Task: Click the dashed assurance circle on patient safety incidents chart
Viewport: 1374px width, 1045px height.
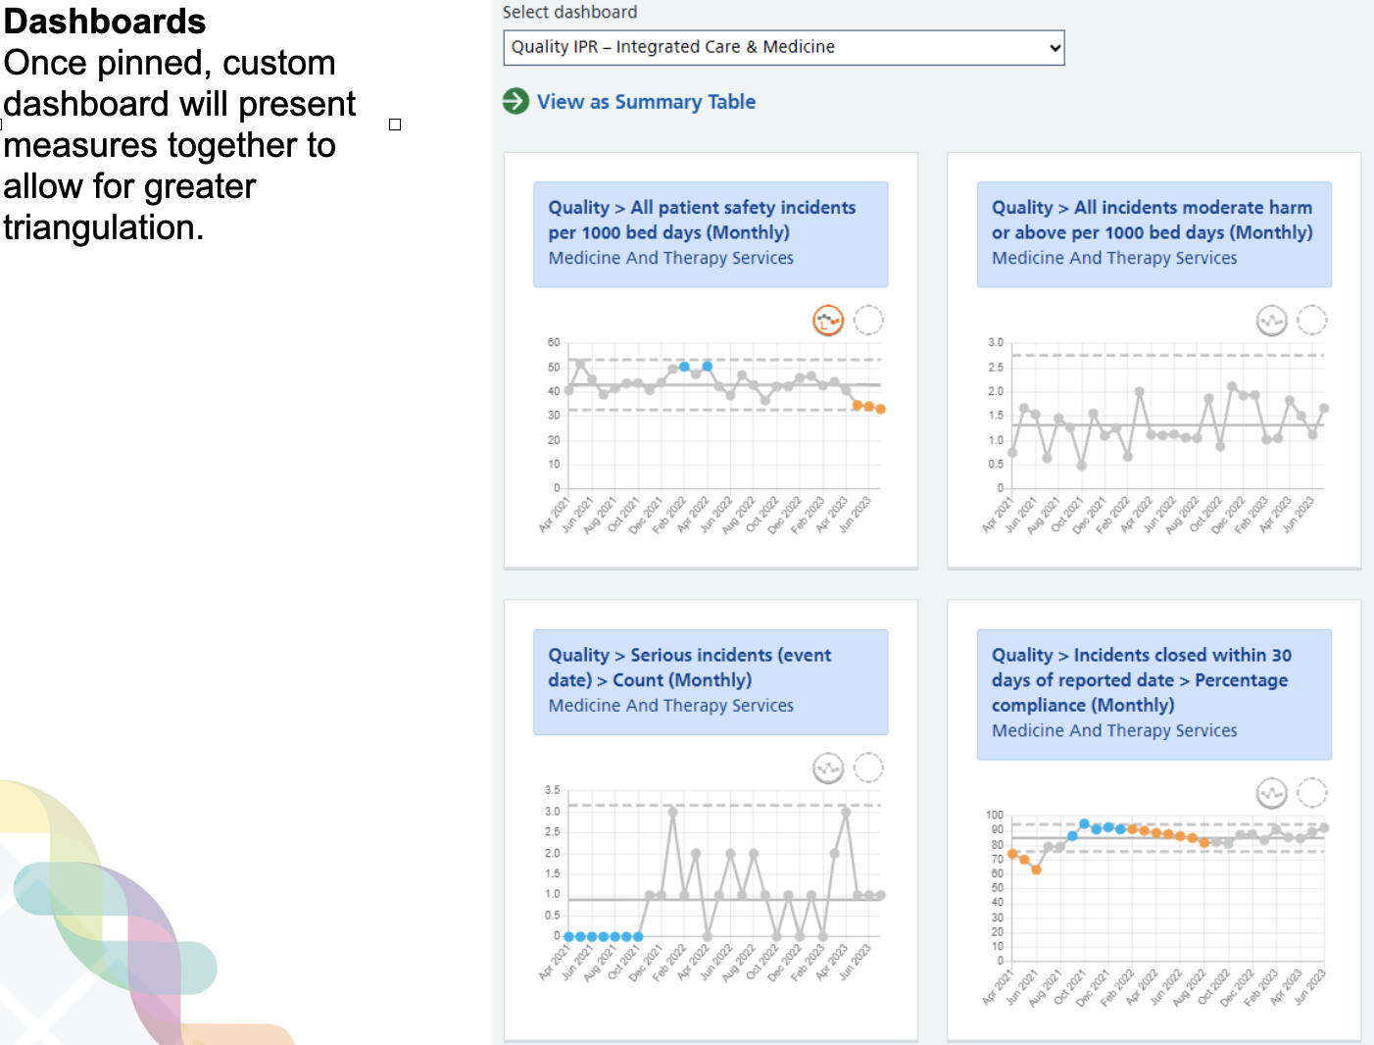Action: [x=869, y=321]
